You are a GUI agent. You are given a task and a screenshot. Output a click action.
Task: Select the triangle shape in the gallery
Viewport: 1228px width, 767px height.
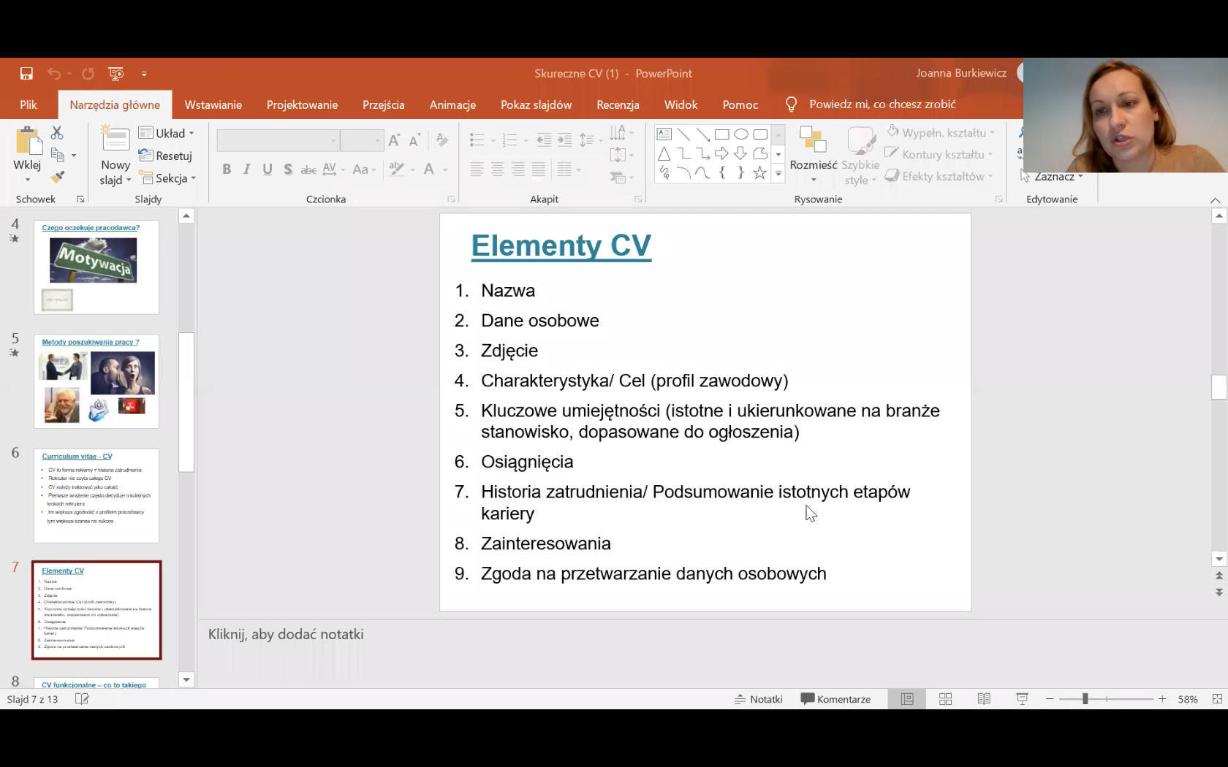tap(664, 153)
